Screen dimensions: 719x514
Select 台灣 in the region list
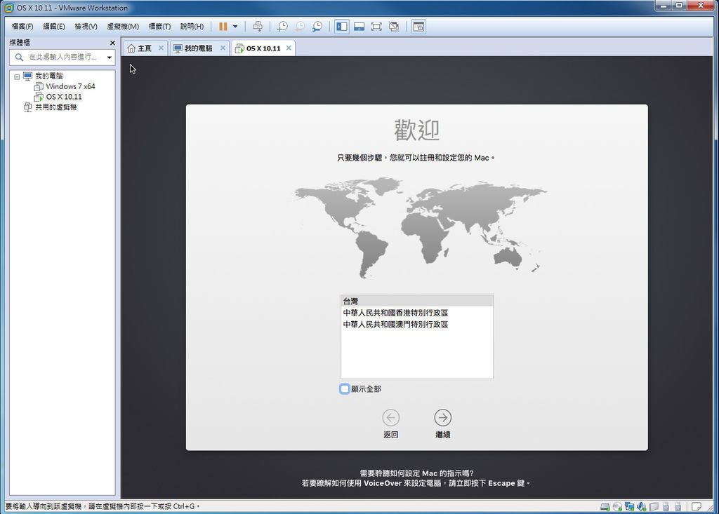417,301
